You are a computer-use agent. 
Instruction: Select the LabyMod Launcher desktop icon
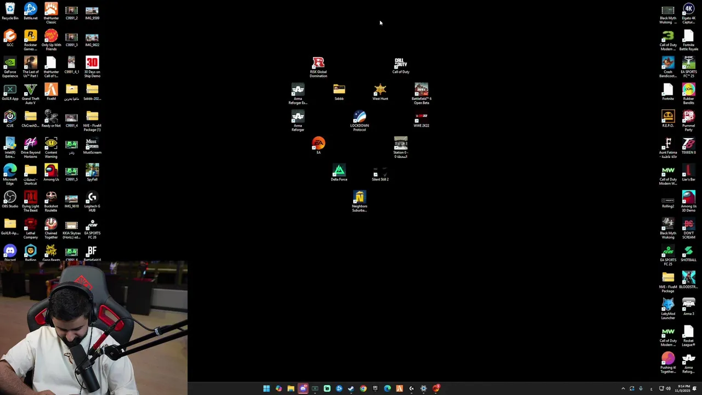point(668,309)
